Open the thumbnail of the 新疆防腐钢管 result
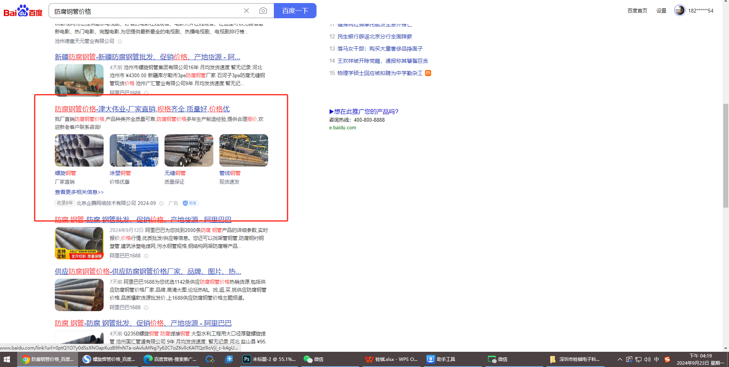 tap(79, 80)
